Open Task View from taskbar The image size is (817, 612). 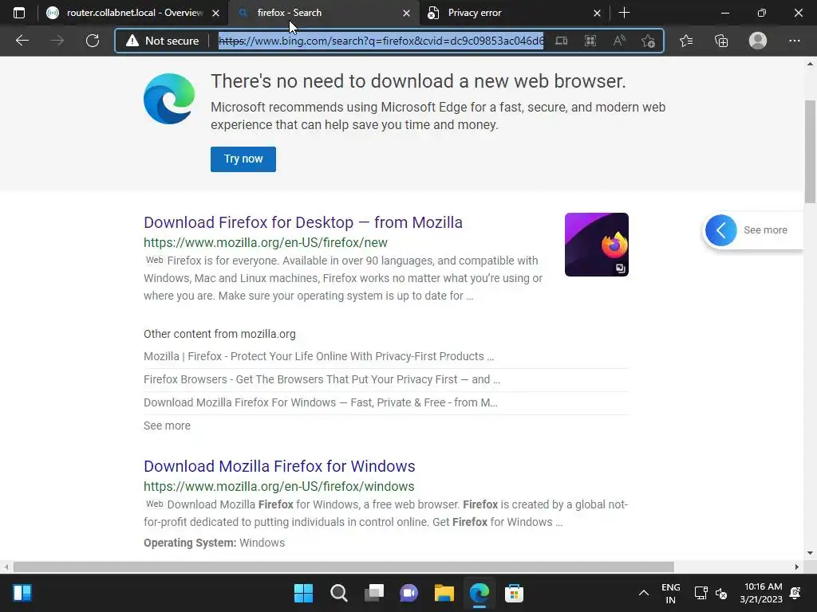(x=373, y=593)
